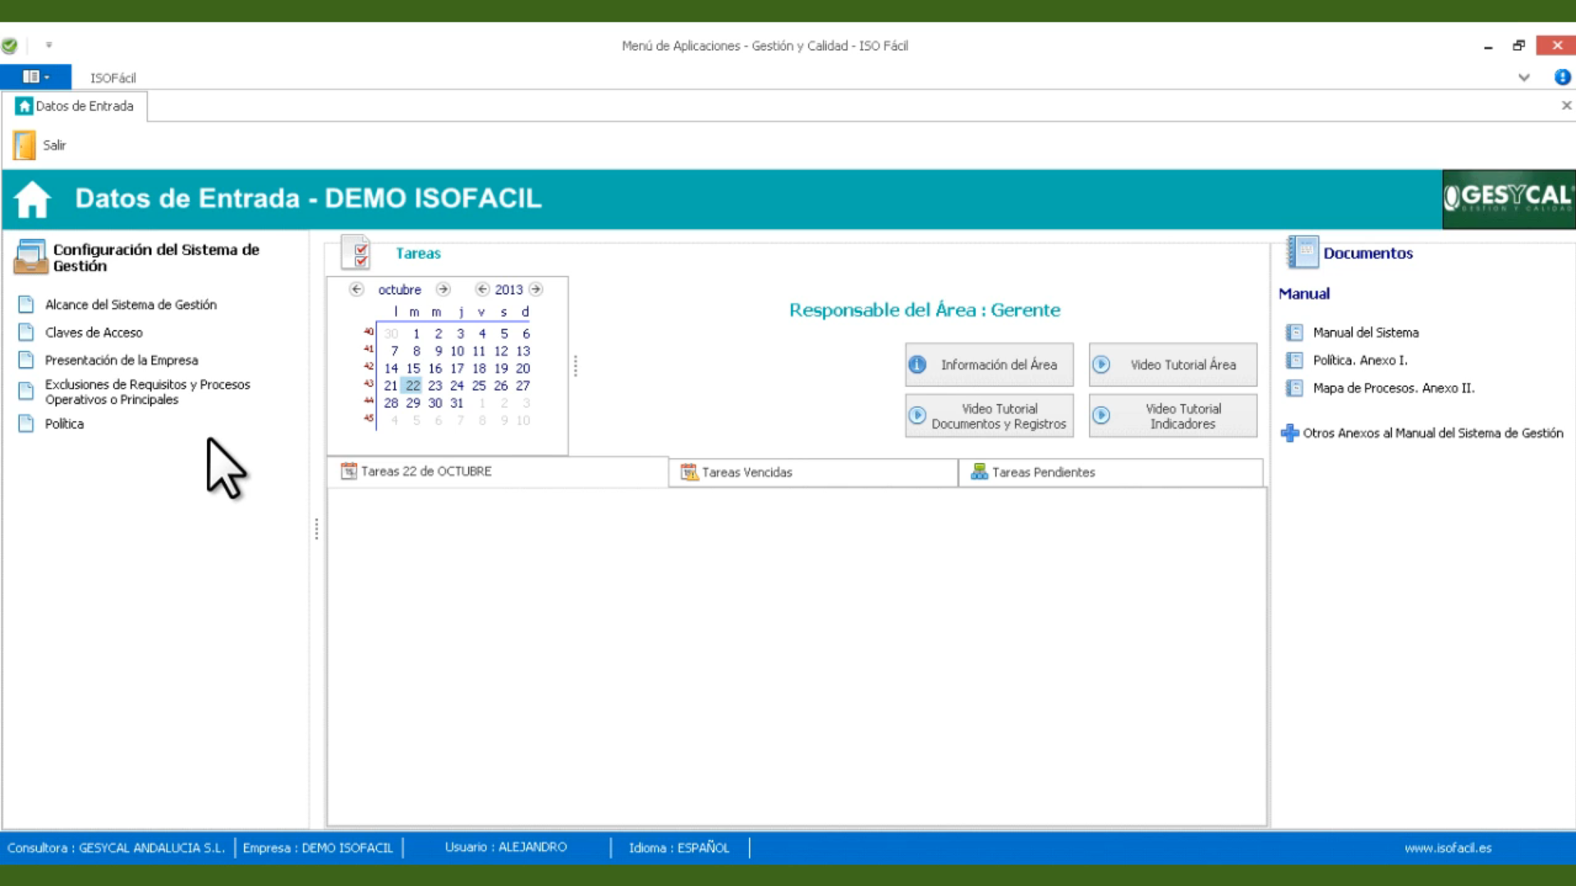The width and height of the screenshot is (1576, 886).
Task: Click 'Idioma : ESPAÑOL' in status bar
Action: pos(679,848)
